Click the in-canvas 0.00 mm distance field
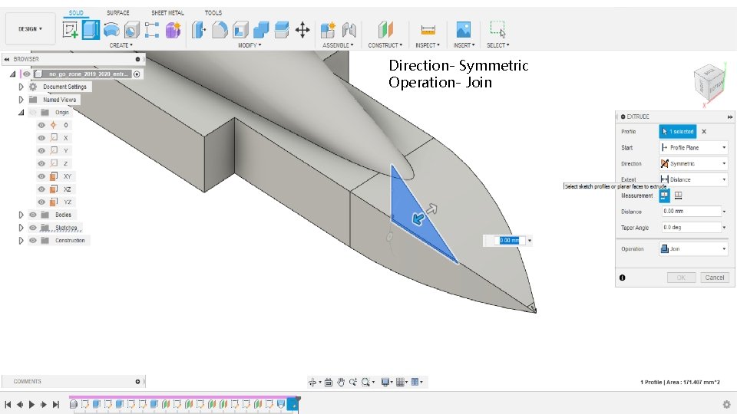 pos(509,240)
